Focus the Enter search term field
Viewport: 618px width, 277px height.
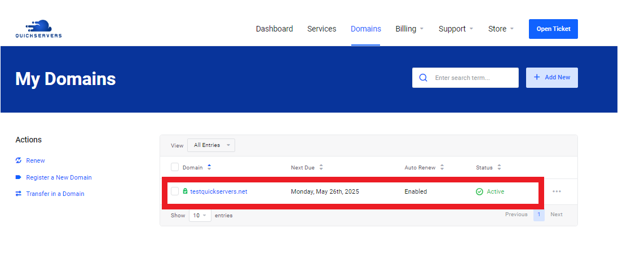pos(465,78)
